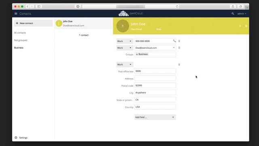Change the phone type Work dropdown
Screen dimensions: 259x146
tap(125, 41)
